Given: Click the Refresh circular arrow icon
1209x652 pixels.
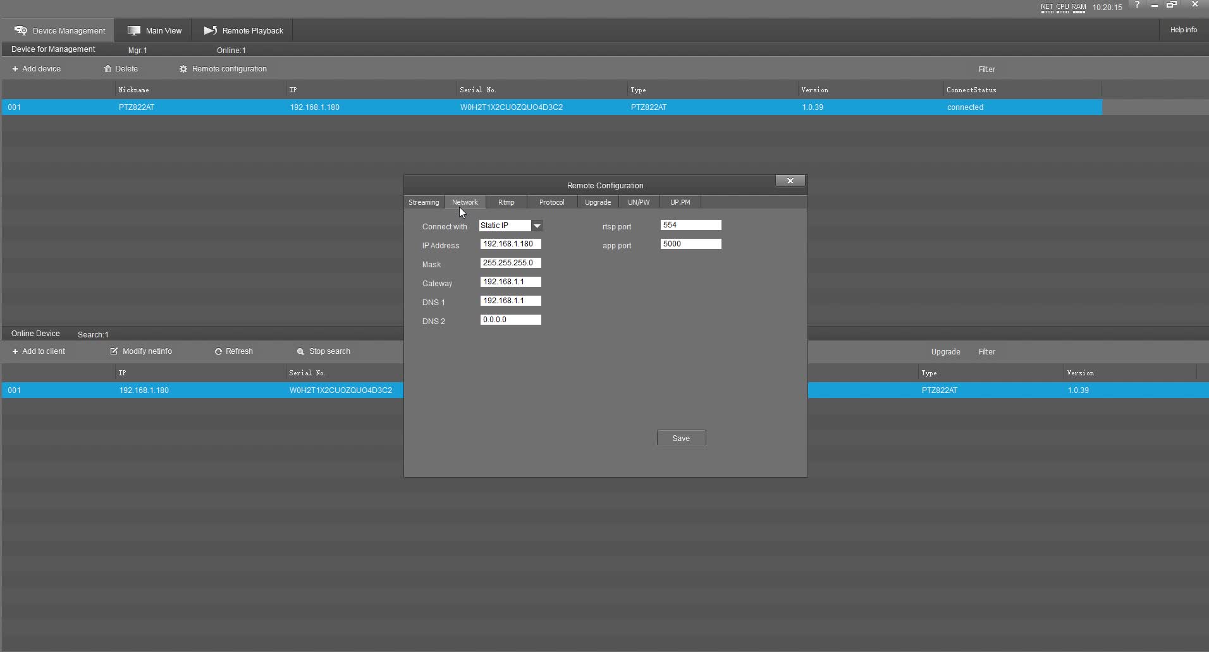Looking at the screenshot, I should 218,351.
